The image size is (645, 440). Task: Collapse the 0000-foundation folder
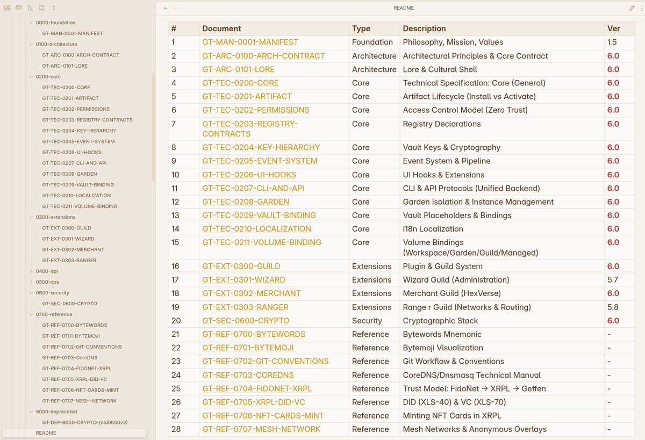click(31, 23)
